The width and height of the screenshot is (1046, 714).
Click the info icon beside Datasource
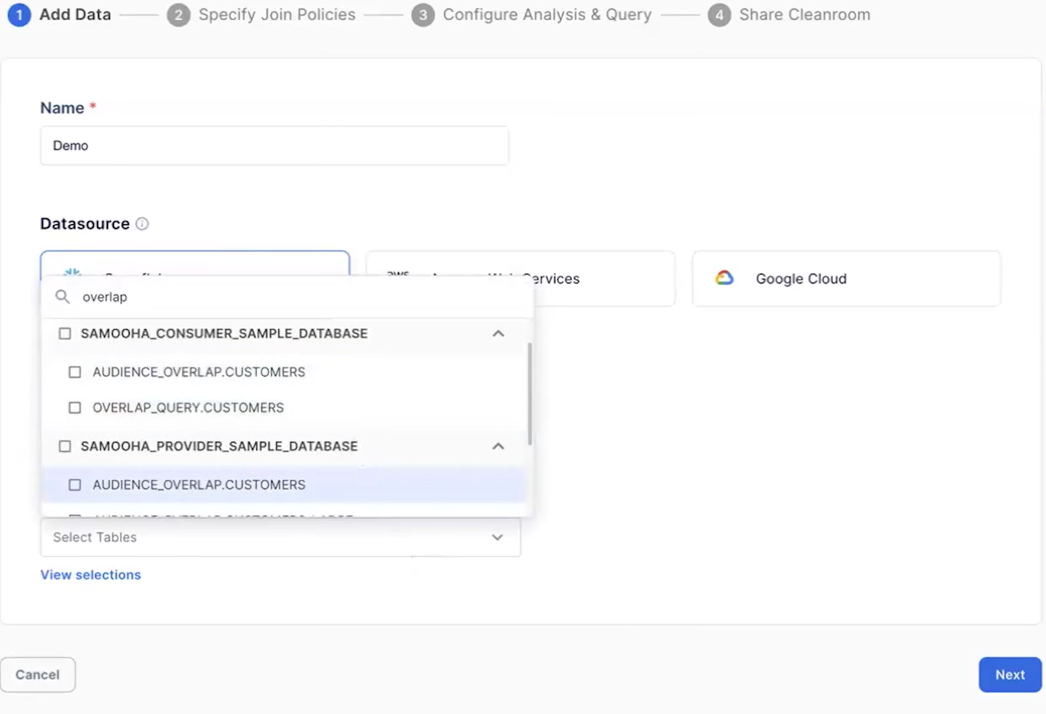(x=141, y=223)
